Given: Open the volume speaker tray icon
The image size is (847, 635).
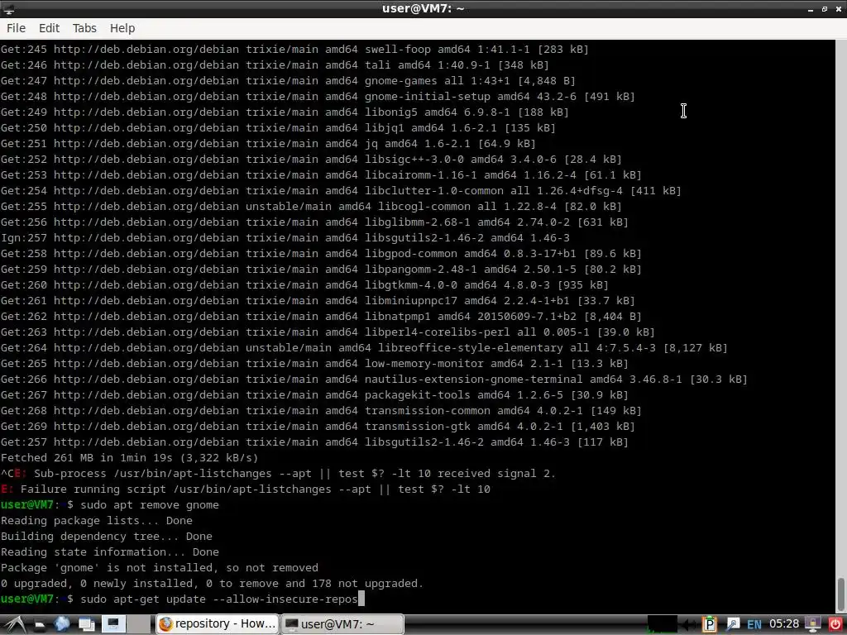Looking at the screenshot, I should [x=688, y=625].
